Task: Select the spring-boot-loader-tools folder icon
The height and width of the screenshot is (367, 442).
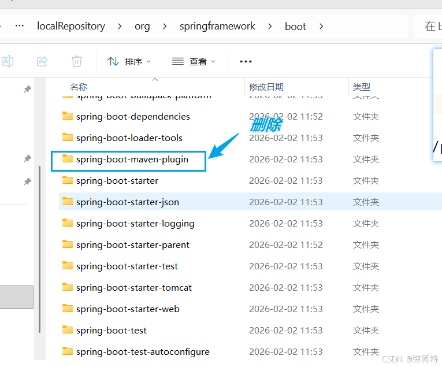Action: [68, 138]
